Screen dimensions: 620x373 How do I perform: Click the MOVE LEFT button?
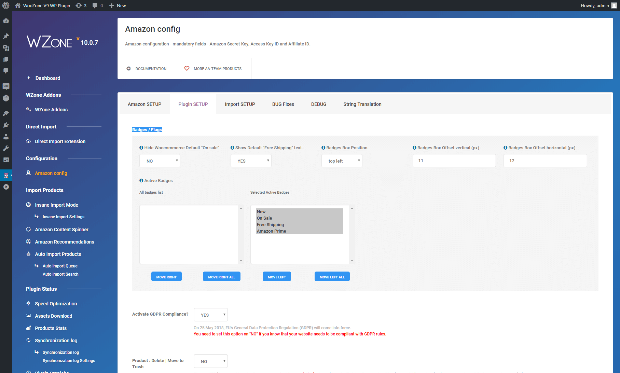point(277,277)
